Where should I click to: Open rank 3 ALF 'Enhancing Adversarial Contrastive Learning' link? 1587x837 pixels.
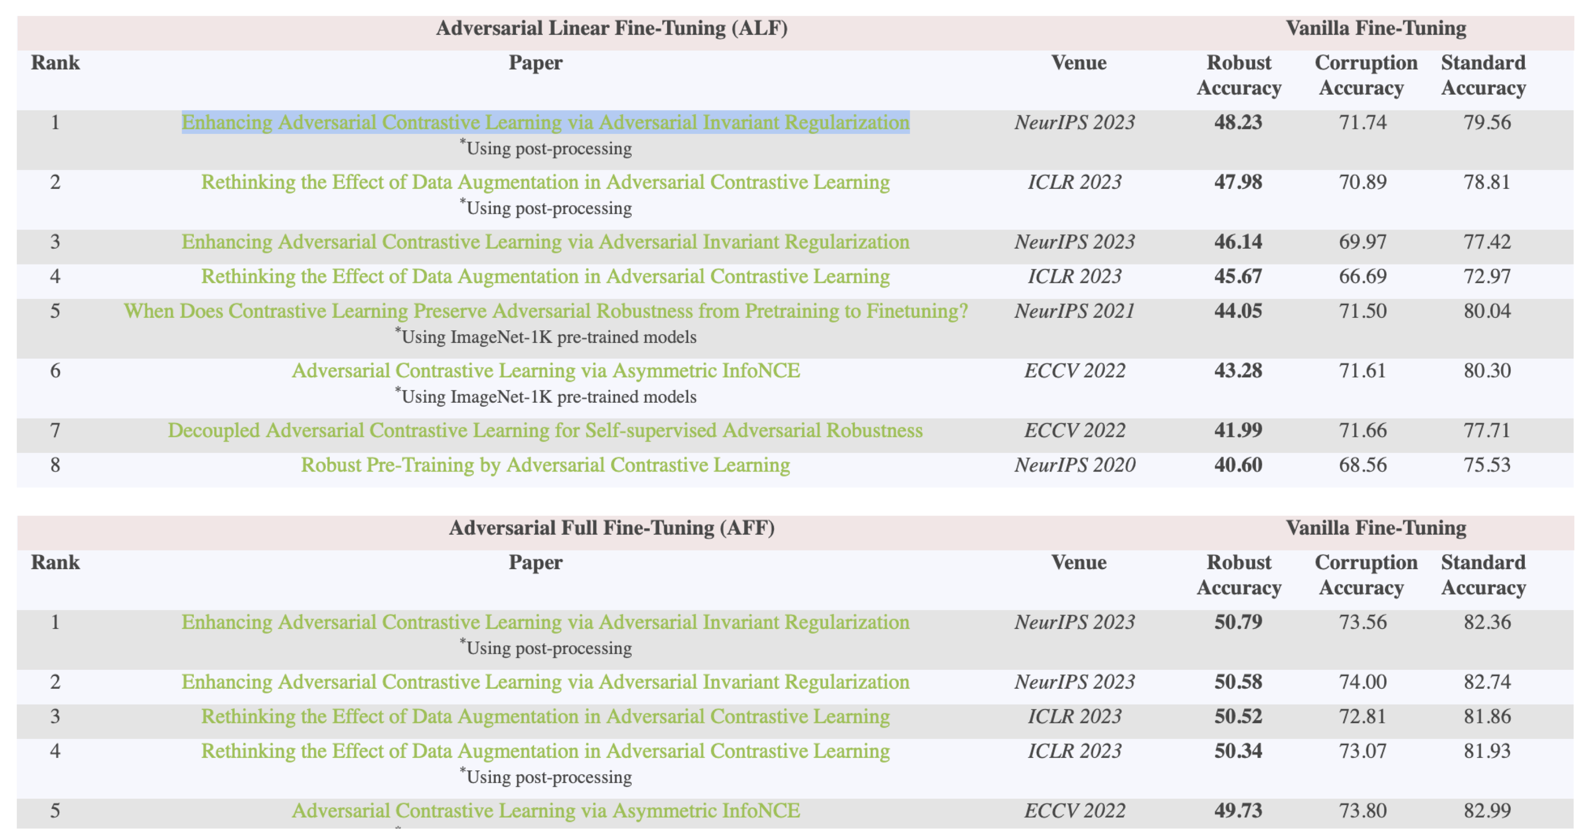pyautogui.click(x=545, y=242)
